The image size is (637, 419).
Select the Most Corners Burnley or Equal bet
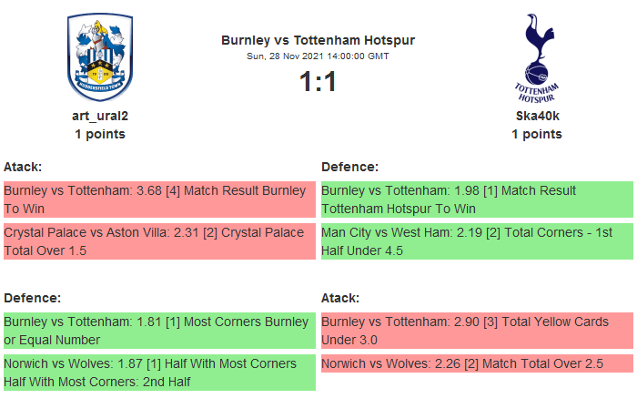(x=159, y=331)
